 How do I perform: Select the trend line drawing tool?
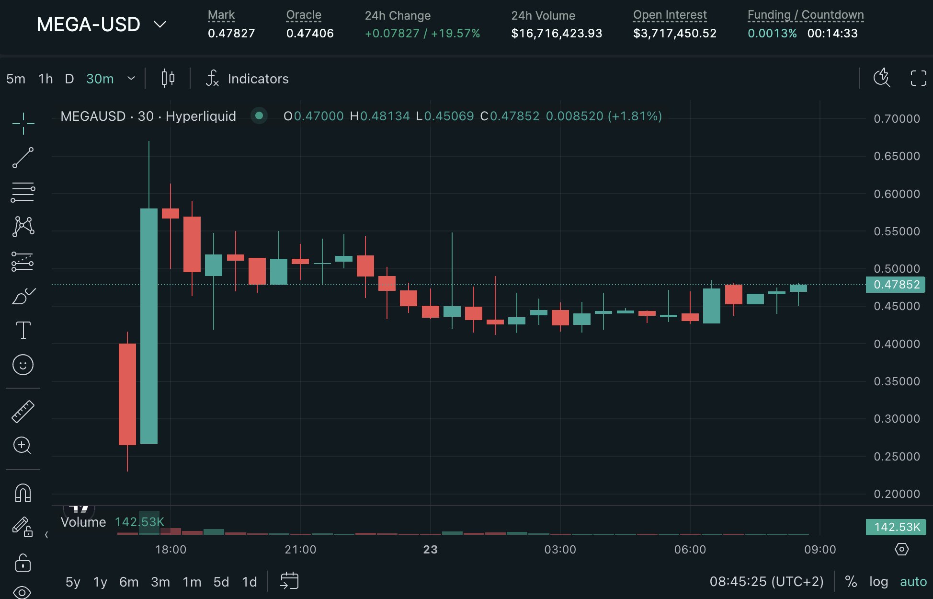23,157
